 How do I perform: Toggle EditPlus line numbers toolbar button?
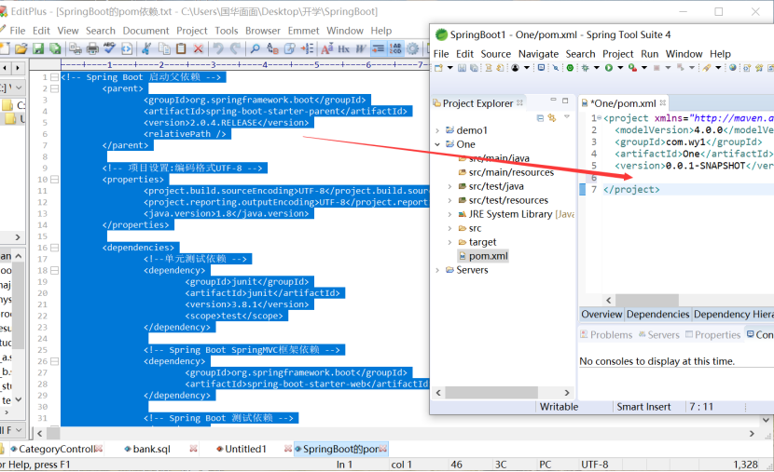pyautogui.click(x=395, y=48)
